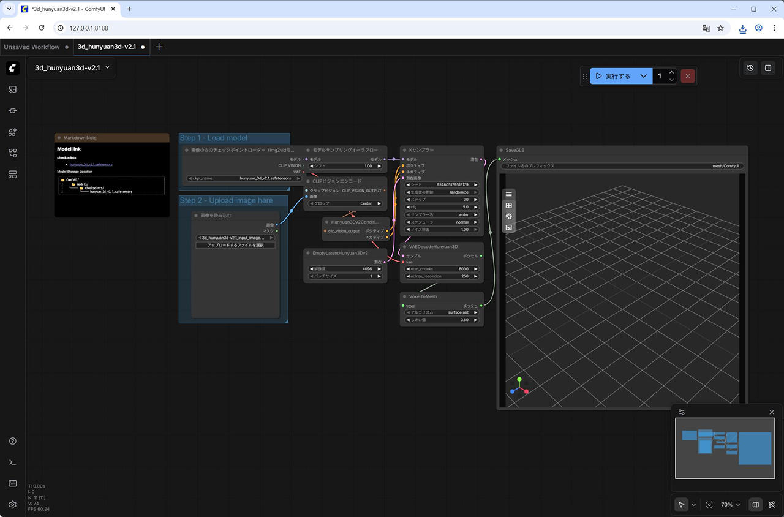
Task: Click the fit view icon beside 70%
Action: (709, 505)
